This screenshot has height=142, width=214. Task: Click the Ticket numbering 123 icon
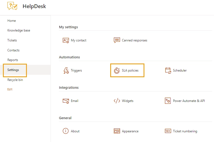click(x=168, y=131)
